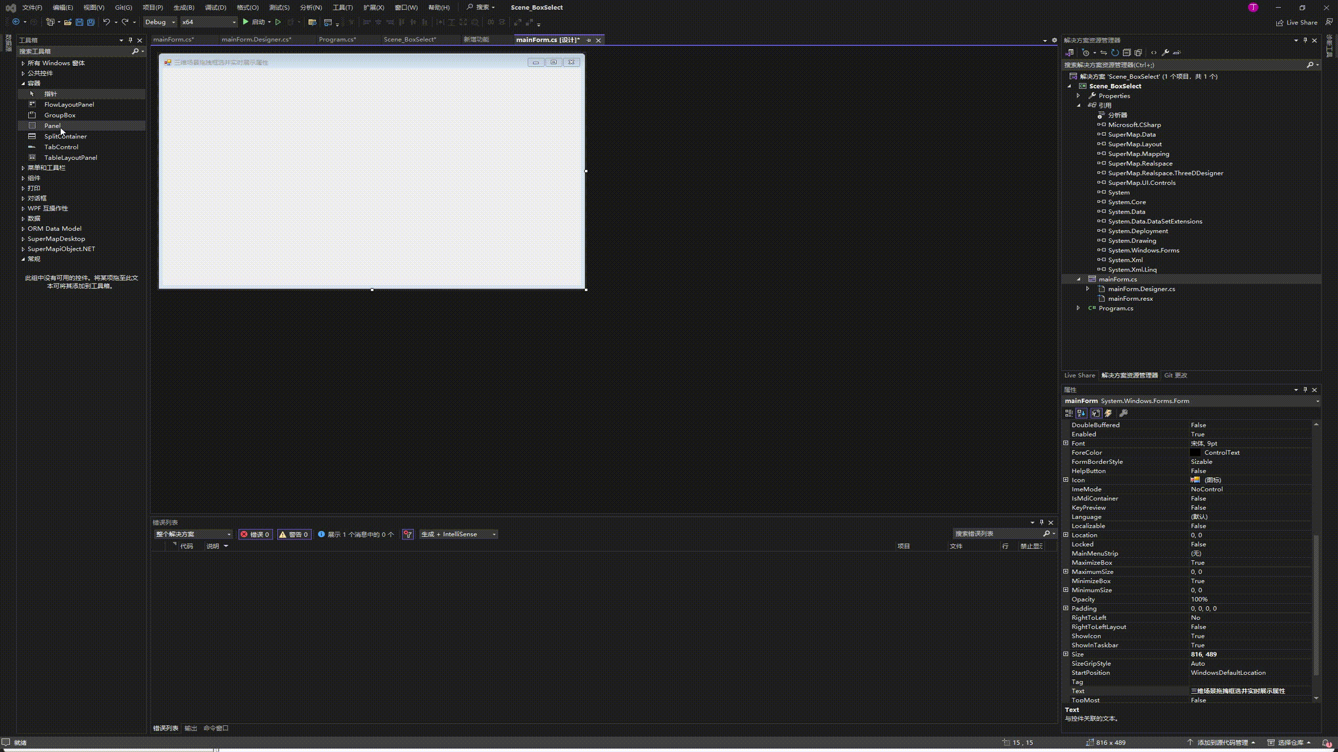Click Collapse All icon in Solution Explorer

(1126, 53)
